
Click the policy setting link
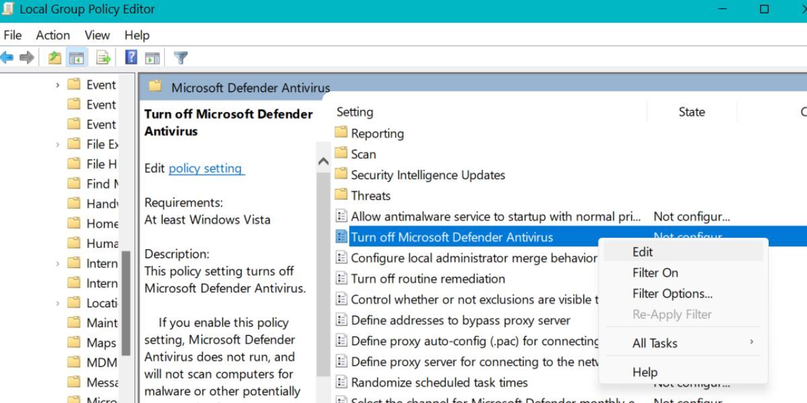point(206,168)
